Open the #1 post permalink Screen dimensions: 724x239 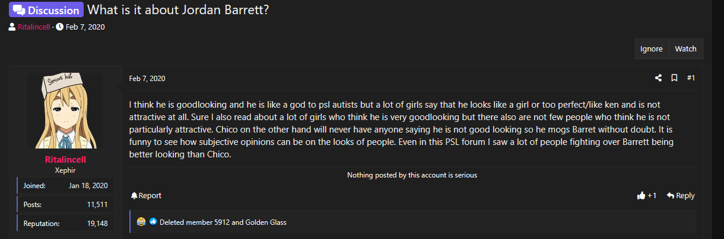691,78
